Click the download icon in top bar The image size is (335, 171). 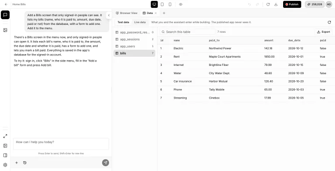(276, 4)
